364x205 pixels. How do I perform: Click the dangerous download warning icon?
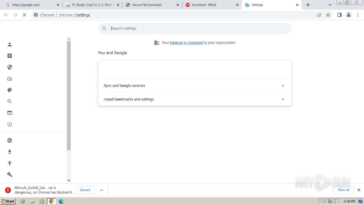[8, 190]
